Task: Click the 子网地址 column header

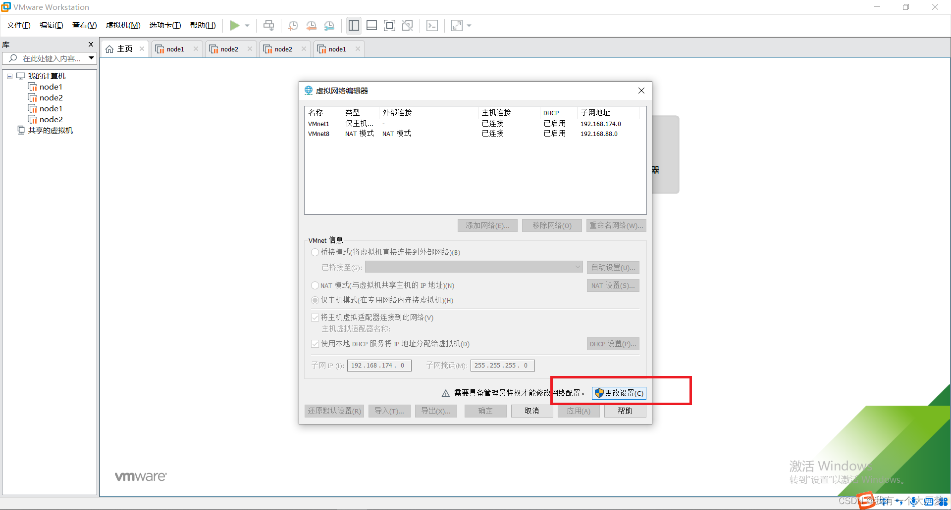Action: tap(608, 112)
